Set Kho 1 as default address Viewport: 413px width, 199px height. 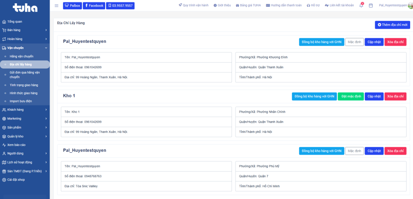(350, 96)
